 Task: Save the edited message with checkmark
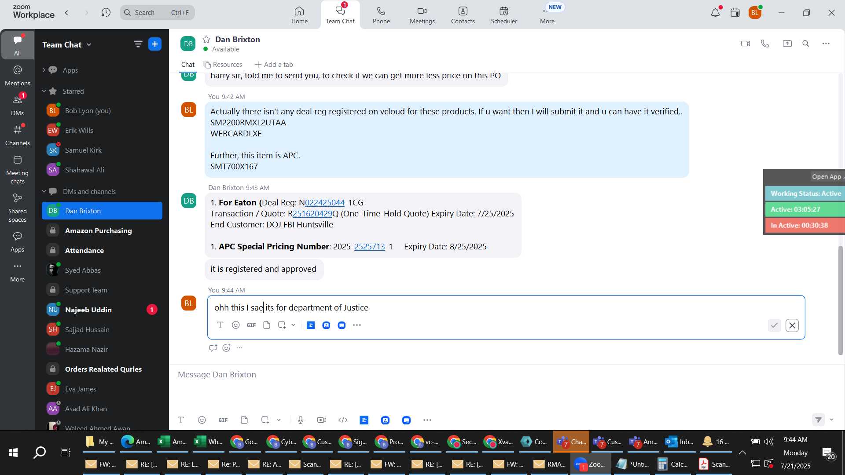[x=774, y=325]
